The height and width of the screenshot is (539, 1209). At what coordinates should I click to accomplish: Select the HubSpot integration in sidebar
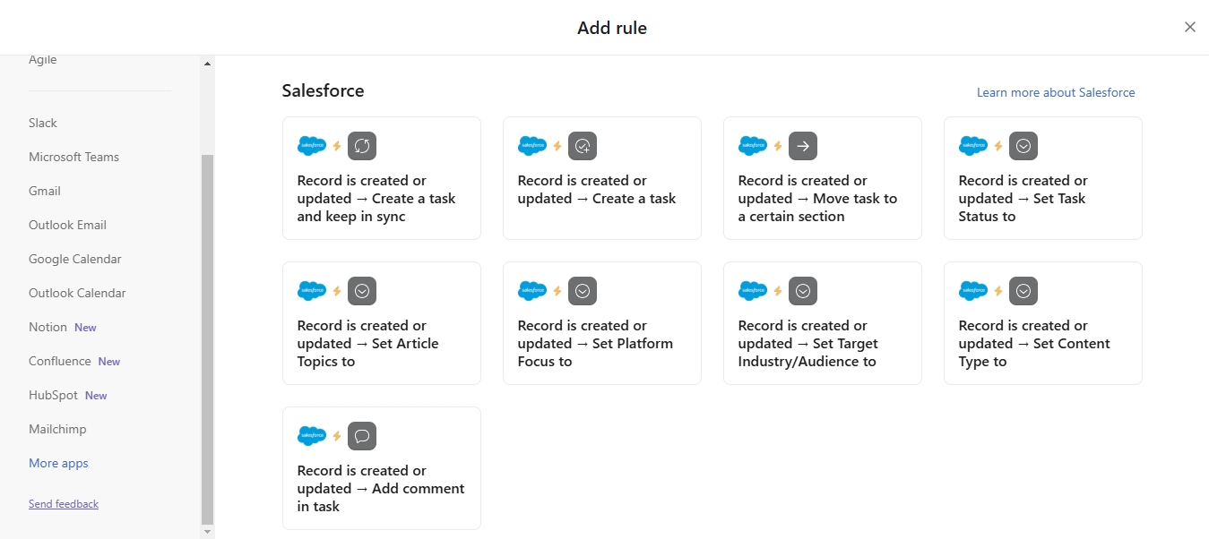(54, 395)
